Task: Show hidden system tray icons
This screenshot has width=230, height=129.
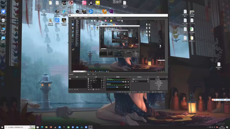Action: pyautogui.click(x=208, y=127)
